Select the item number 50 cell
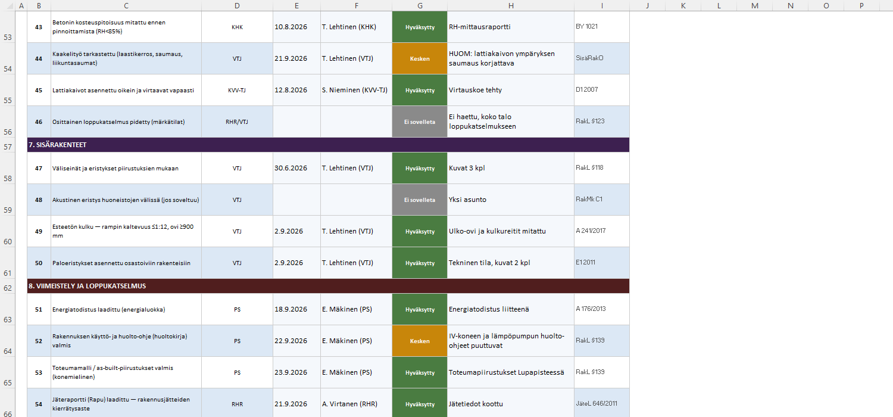This screenshot has height=417, width=893. coord(39,263)
